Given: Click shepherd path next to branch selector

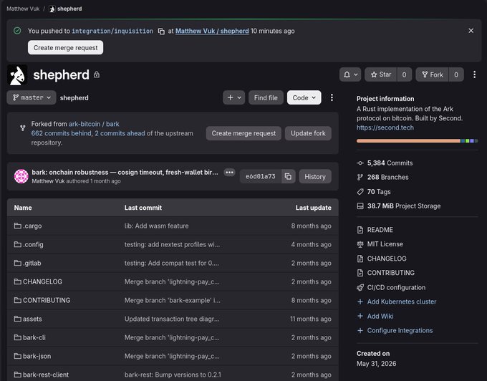Looking at the screenshot, I should (74, 98).
